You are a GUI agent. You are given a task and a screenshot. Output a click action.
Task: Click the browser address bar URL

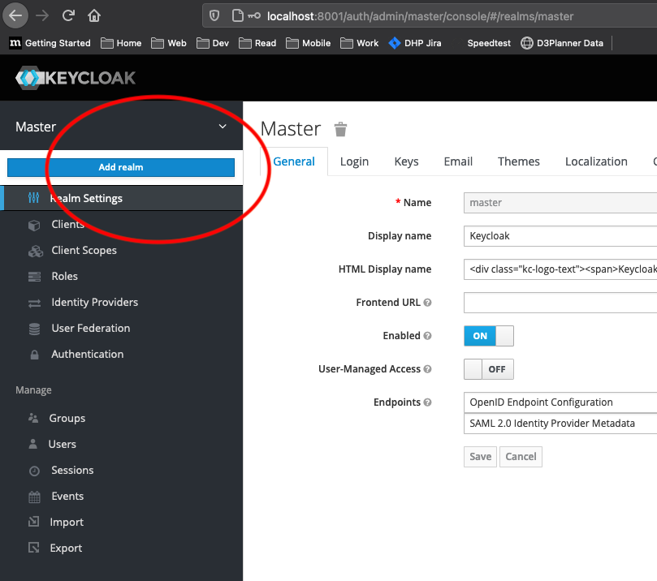[x=420, y=16]
